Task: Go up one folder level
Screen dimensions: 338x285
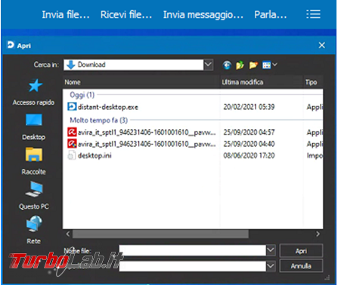Action: click(x=240, y=65)
